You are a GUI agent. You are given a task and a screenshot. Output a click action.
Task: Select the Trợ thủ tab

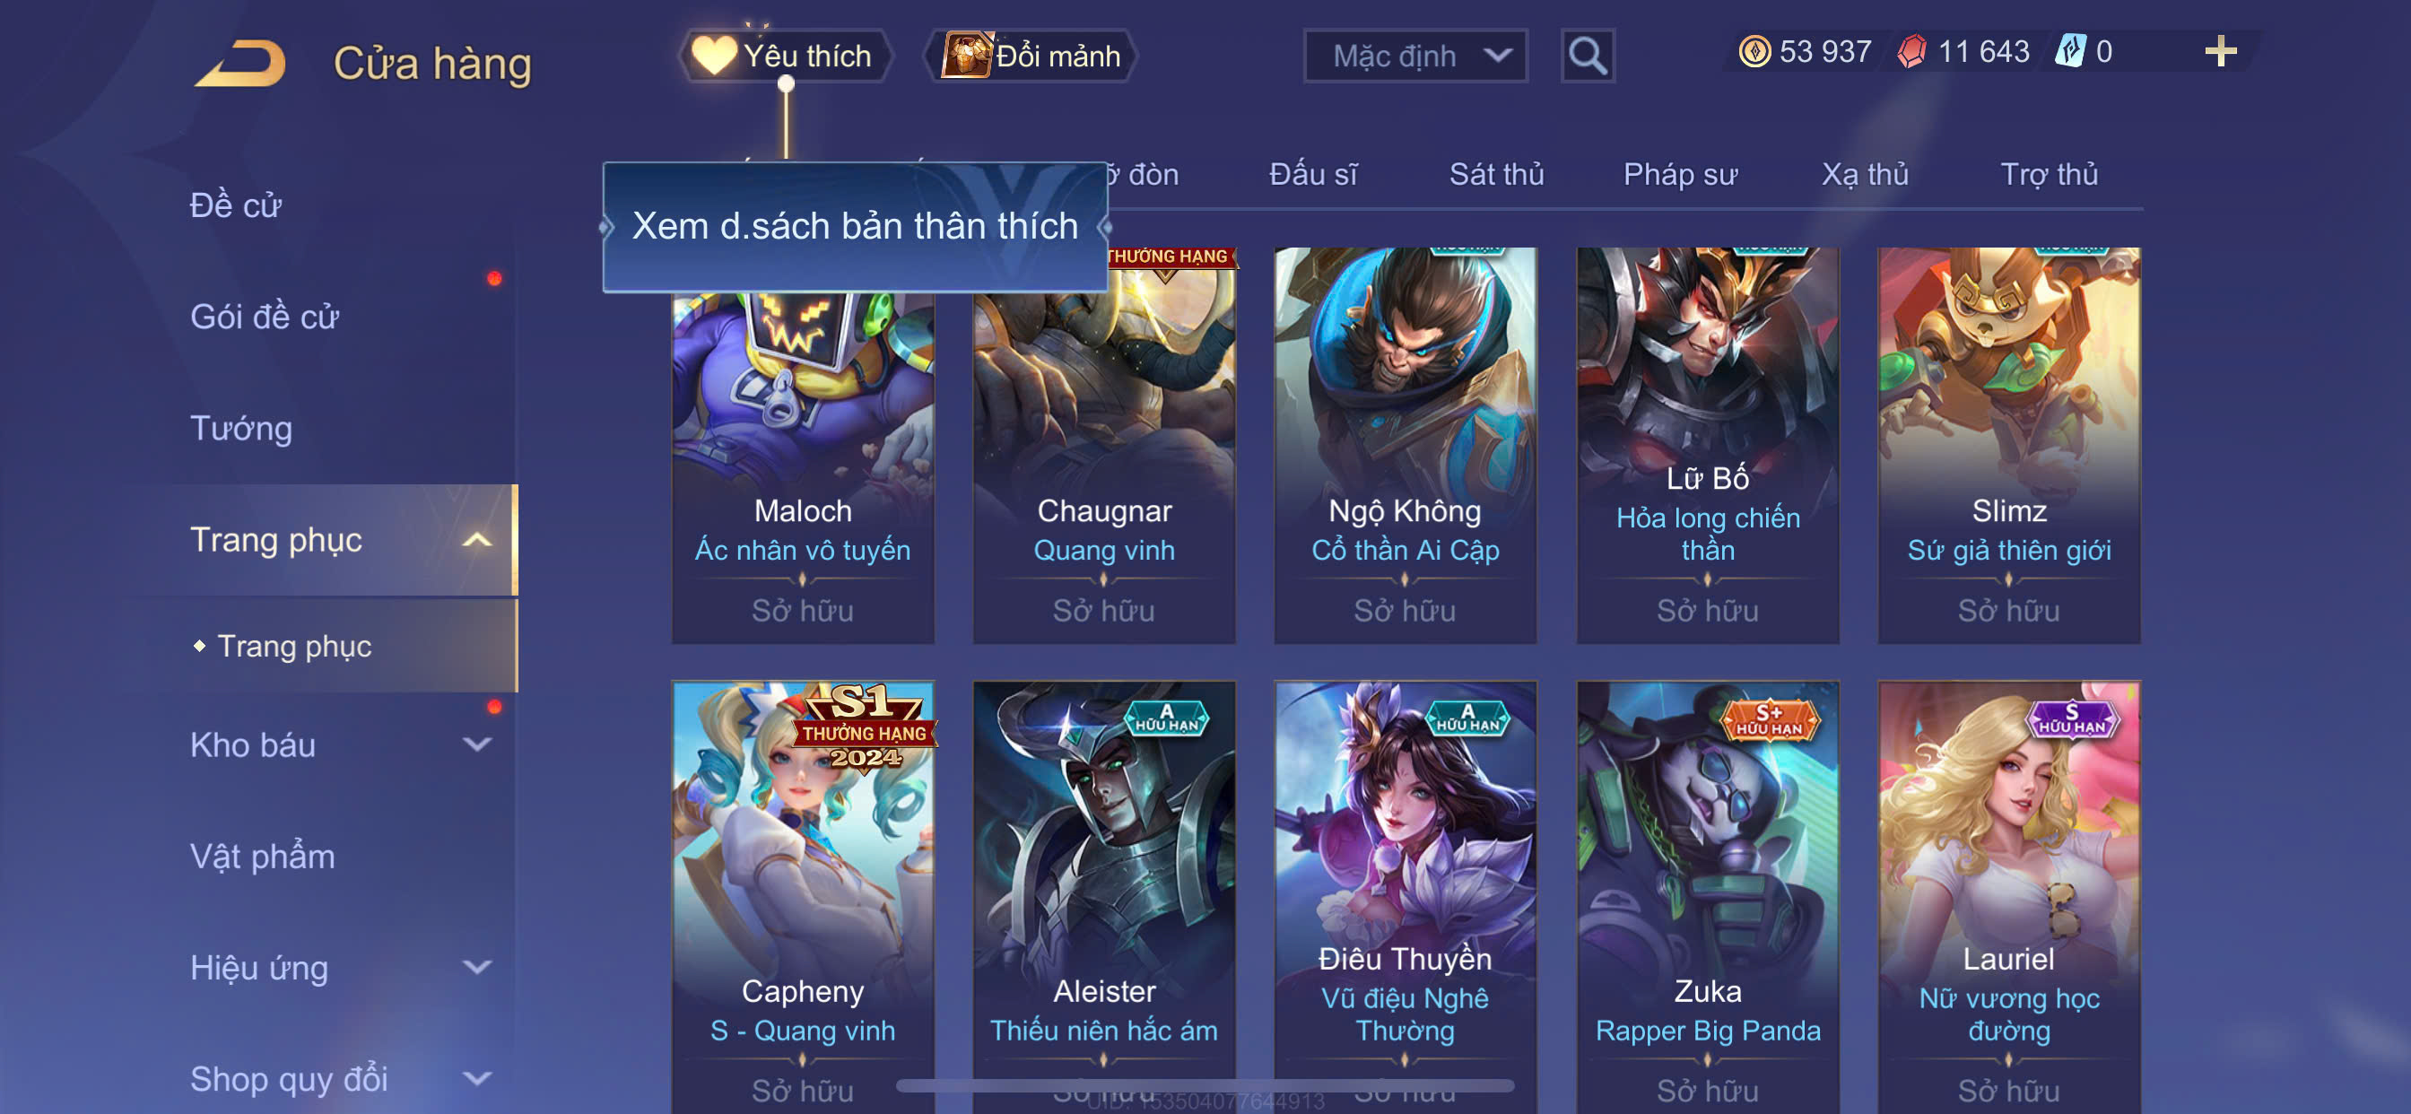(2048, 174)
